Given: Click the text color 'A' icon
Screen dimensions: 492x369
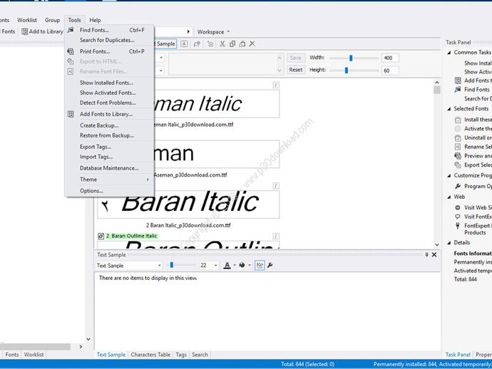Looking at the screenshot, I should click(x=227, y=265).
